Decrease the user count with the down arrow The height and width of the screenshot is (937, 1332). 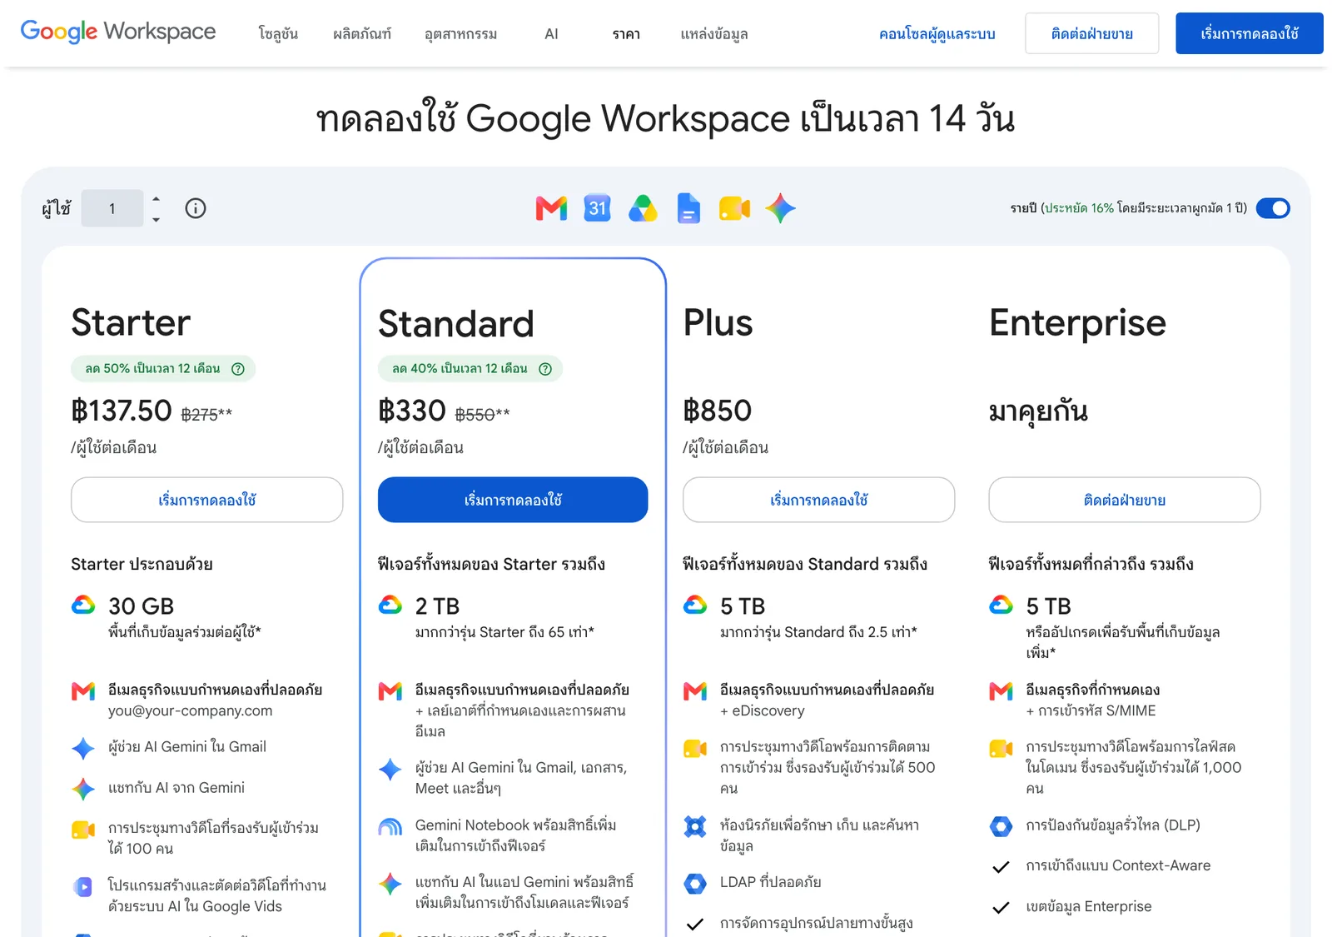156,220
